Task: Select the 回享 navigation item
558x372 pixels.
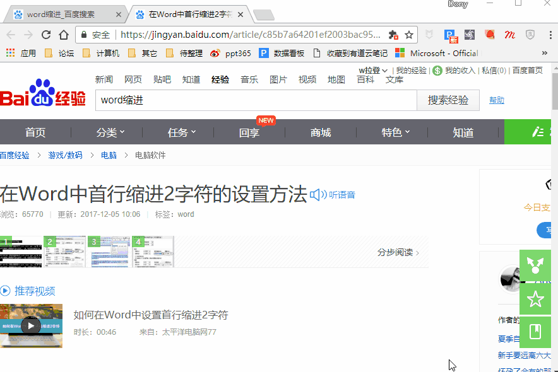Action: point(249,132)
